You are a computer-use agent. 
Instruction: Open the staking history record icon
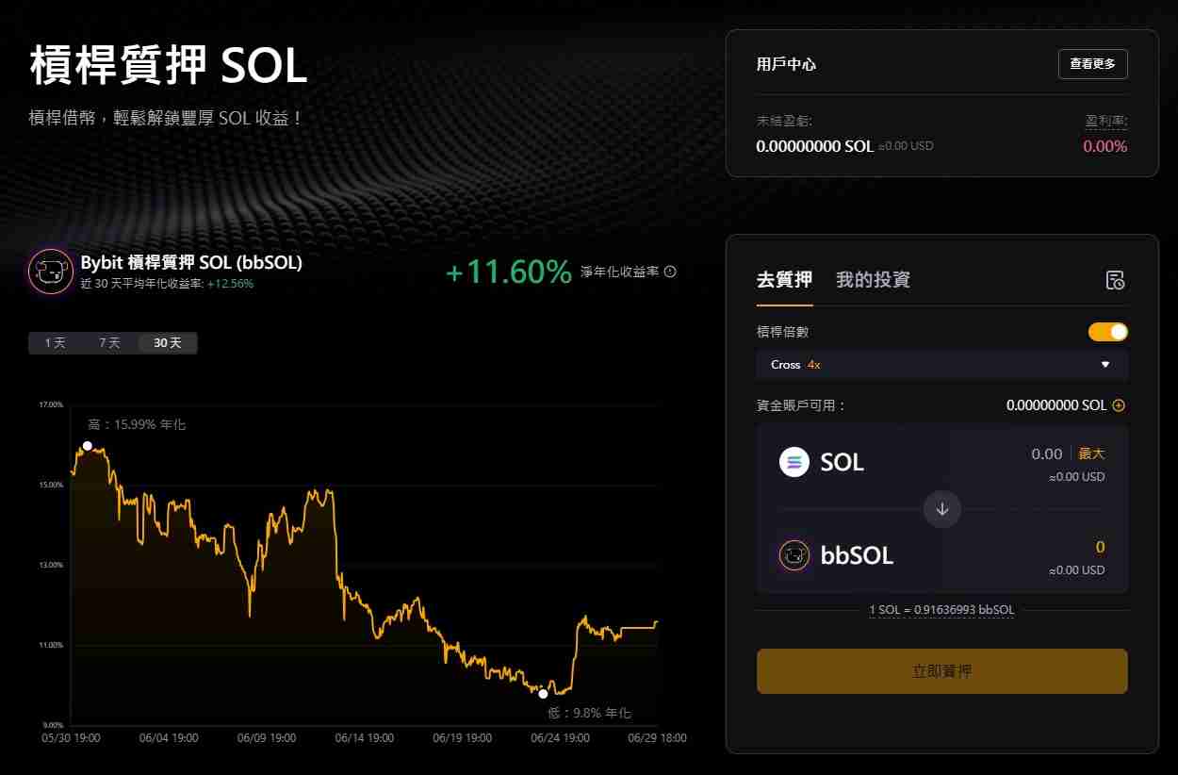(1115, 280)
